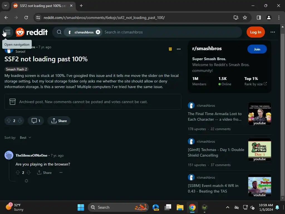Downvote the SSF2 post
Screen dimensions: 285x214
(20, 121)
